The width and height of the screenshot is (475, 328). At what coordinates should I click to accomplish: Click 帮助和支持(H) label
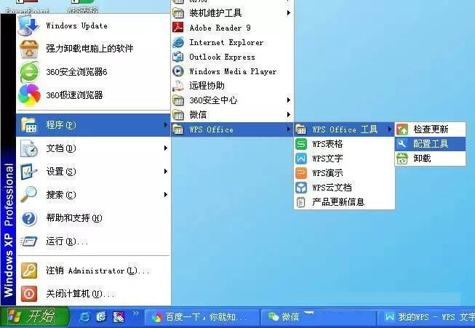[x=74, y=218]
